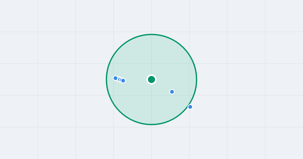The height and width of the screenshot is (159, 303).
Task: Select the rightmost blue dot in the cluster
Action: coord(123,81)
